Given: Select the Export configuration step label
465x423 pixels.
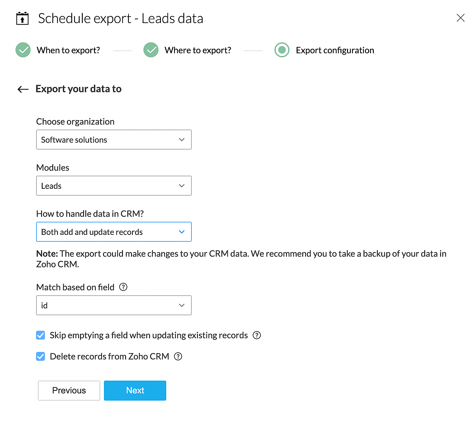Looking at the screenshot, I should (335, 50).
